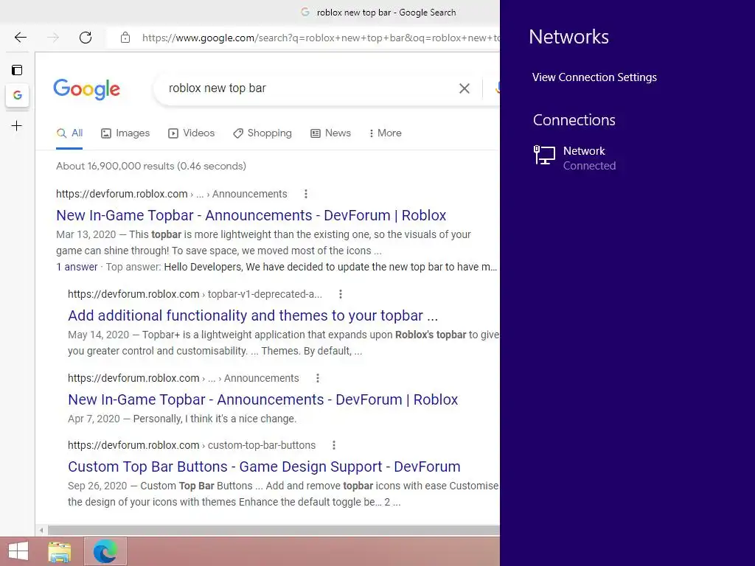Open the More search options menu

pos(385,133)
